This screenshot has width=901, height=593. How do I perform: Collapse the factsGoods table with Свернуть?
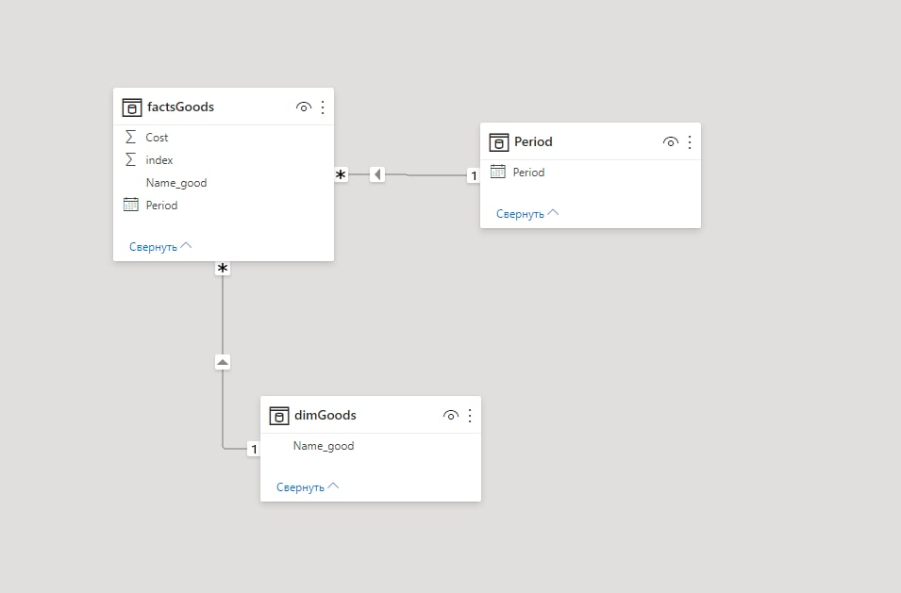coord(159,247)
